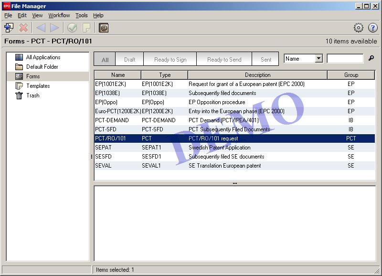Sort by the Description column header
The height and width of the screenshot is (276, 382).
pyautogui.click(x=257, y=75)
